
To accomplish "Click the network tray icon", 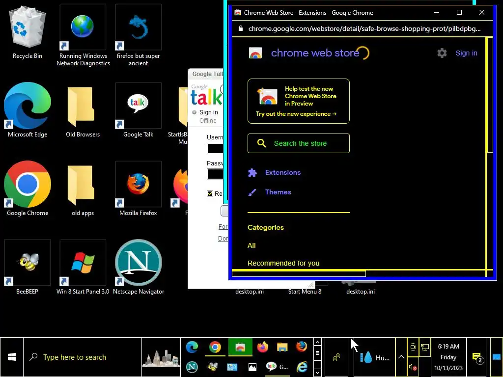I will [425, 347].
